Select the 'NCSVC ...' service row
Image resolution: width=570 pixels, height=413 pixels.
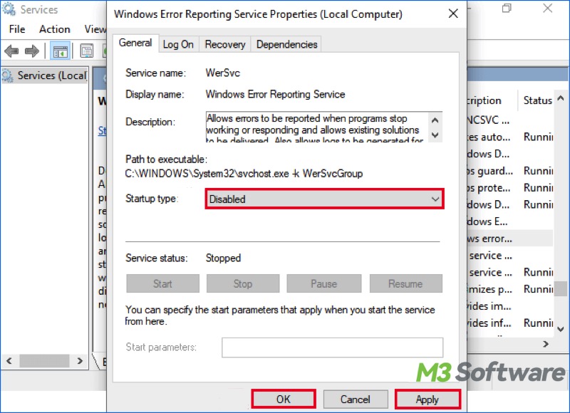[509, 120]
